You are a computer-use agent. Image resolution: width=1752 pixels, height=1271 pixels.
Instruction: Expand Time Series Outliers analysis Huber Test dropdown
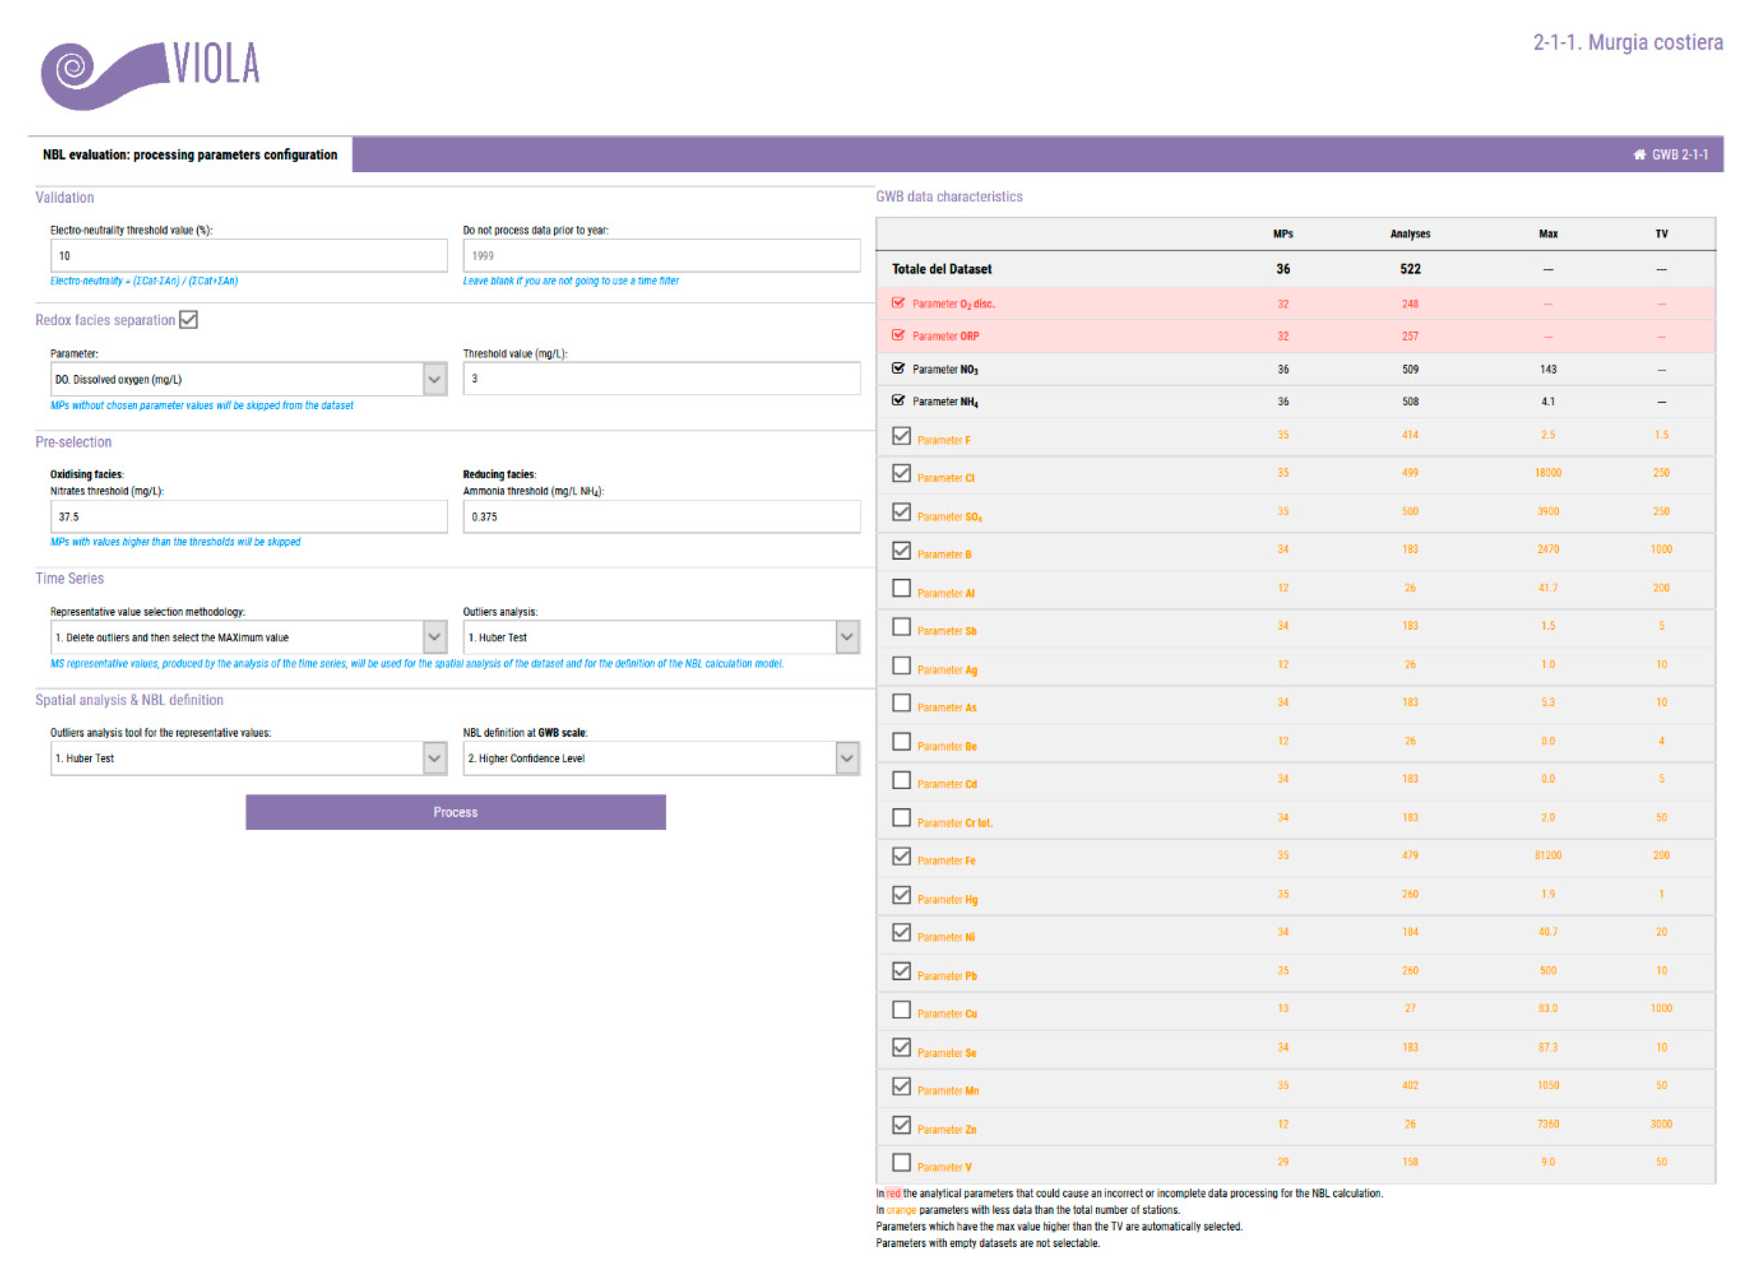pos(847,637)
